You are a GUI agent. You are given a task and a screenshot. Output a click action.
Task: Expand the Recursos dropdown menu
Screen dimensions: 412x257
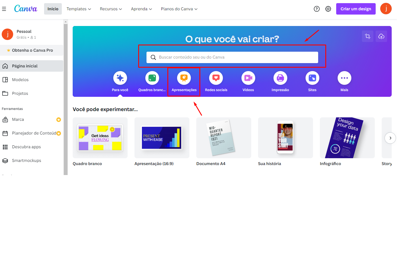[111, 9]
